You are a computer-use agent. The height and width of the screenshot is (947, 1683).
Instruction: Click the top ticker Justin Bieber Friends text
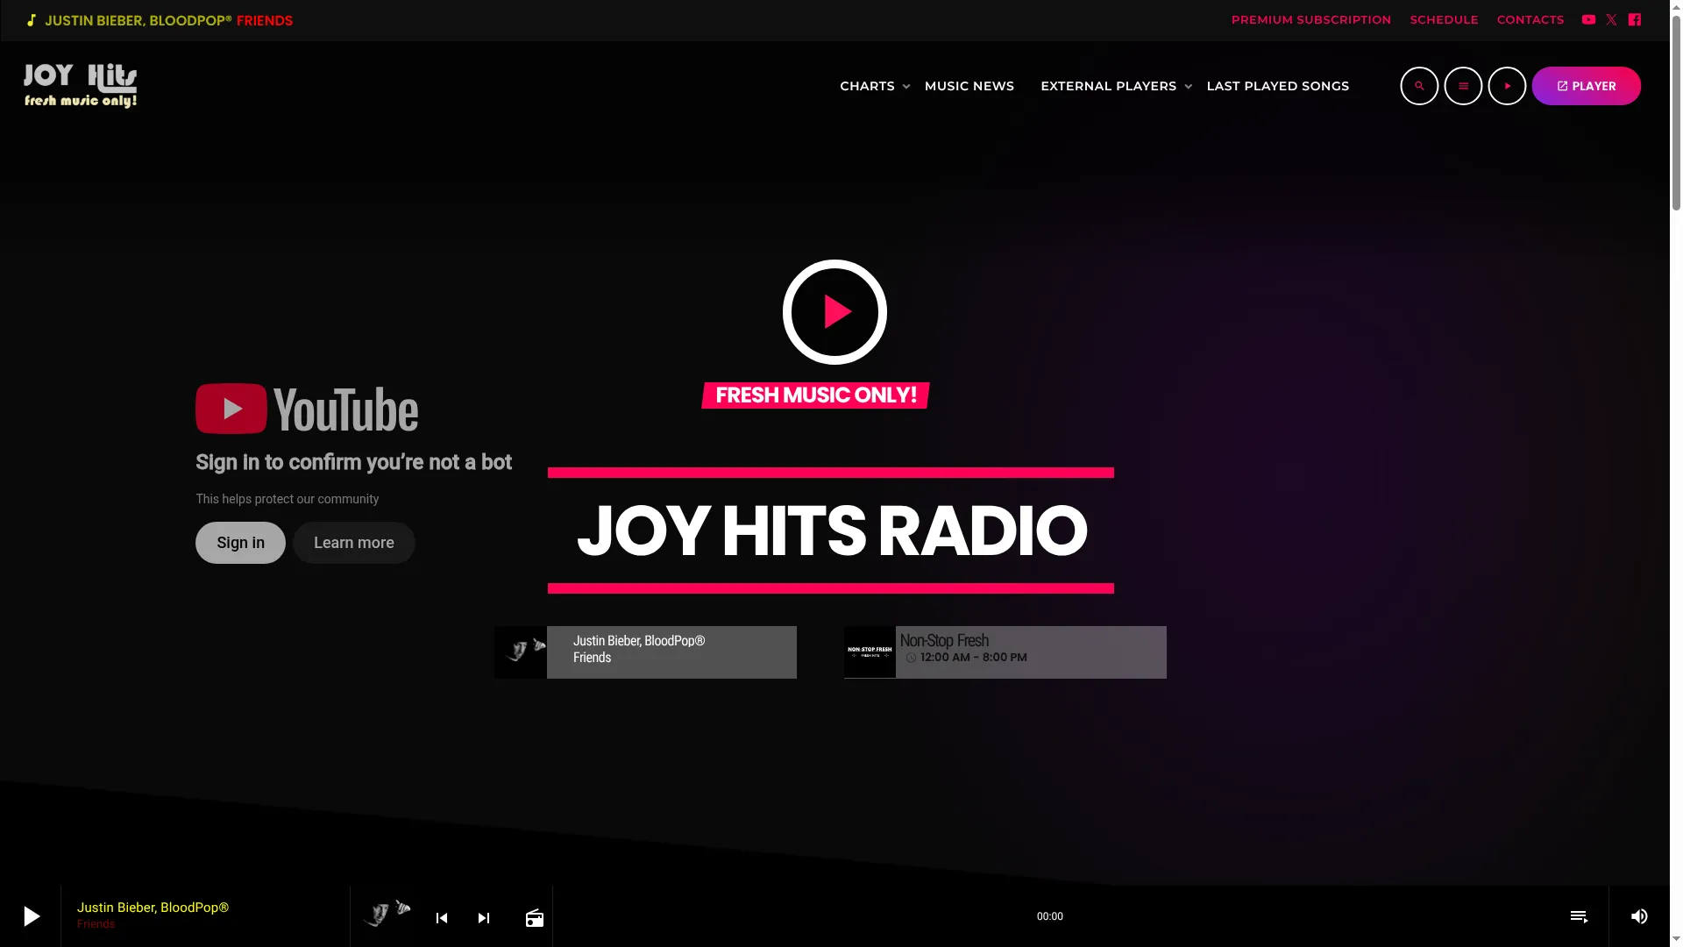(x=168, y=20)
